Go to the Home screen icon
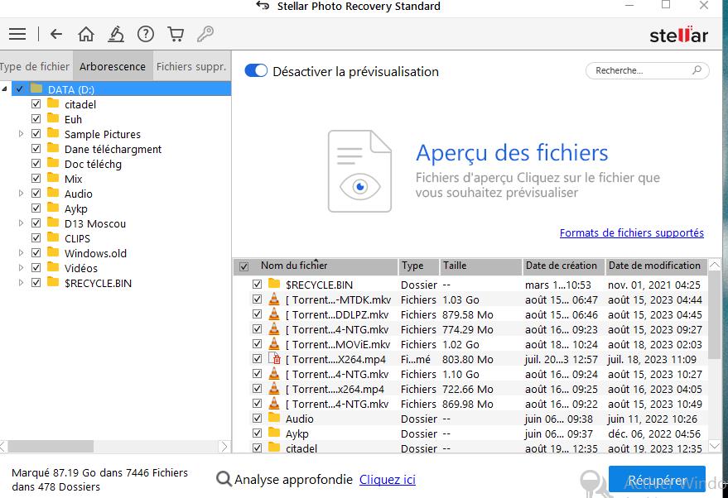The height and width of the screenshot is (498, 728). tap(86, 34)
